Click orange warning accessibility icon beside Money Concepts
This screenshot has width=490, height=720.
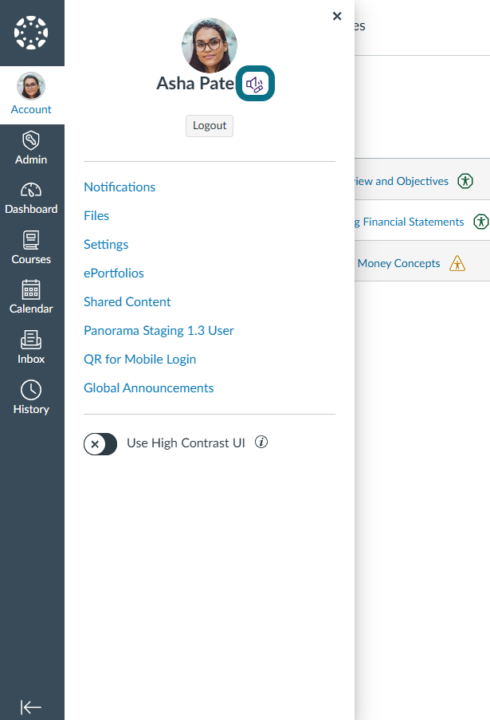click(457, 263)
